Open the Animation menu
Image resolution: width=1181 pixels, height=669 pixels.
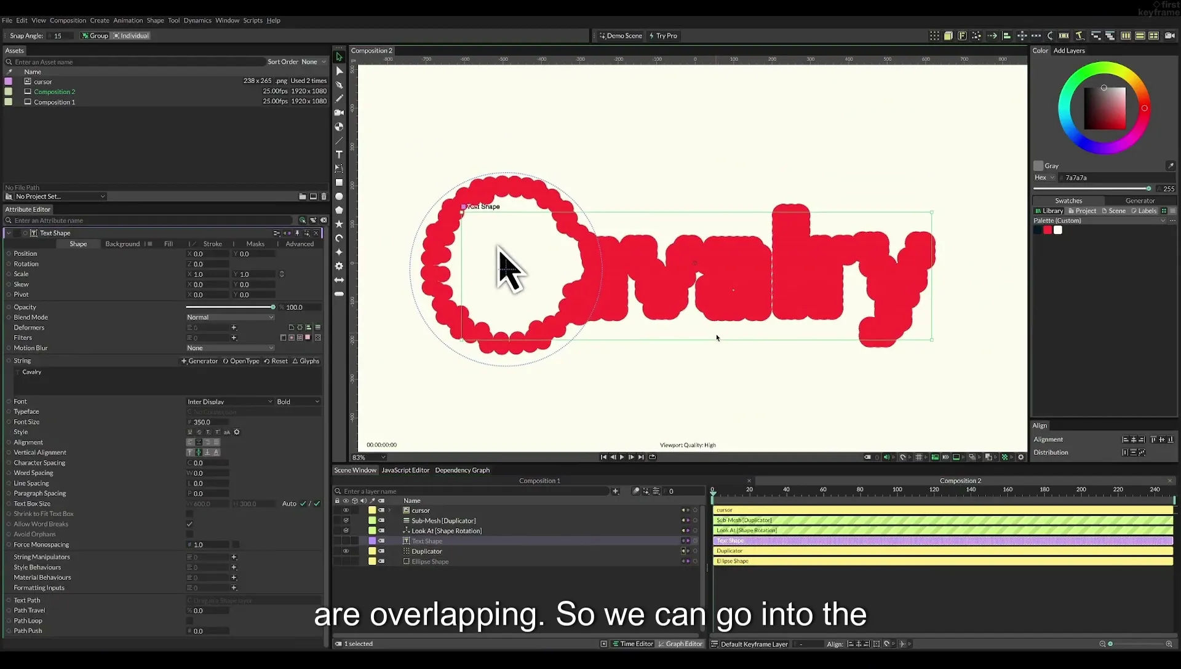(x=127, y=20)
